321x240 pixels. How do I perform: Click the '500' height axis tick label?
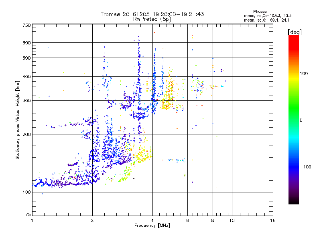(x=26, y=58)
